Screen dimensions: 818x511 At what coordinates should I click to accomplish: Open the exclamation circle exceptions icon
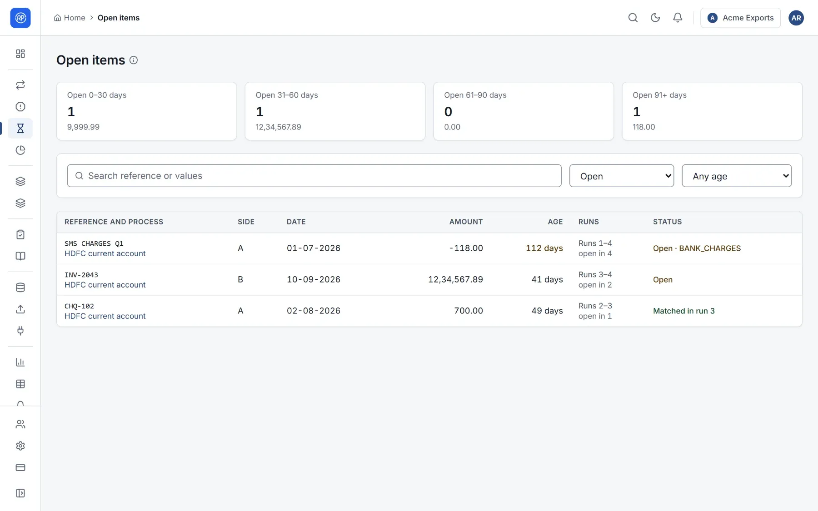20,107
